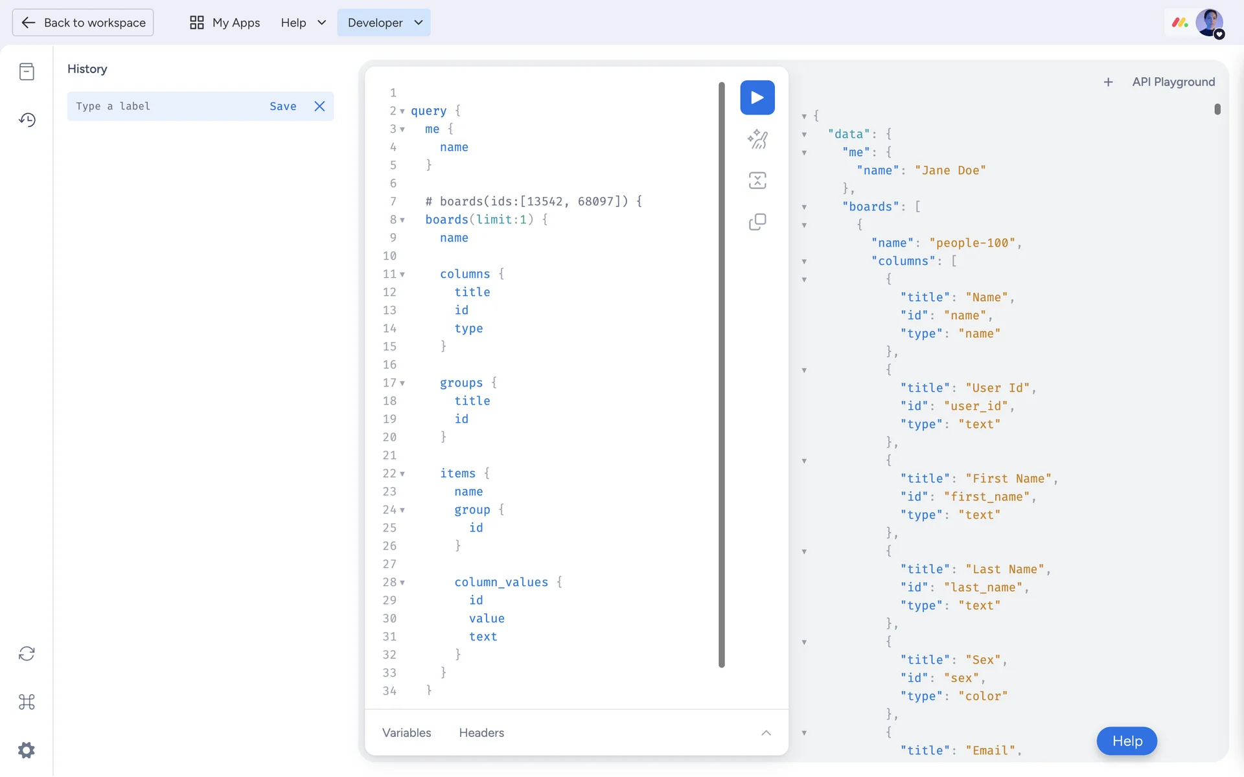Collapse the columns block fold arrow
1244x777 pixels.
pyautogui.click(x=402, y=275)
